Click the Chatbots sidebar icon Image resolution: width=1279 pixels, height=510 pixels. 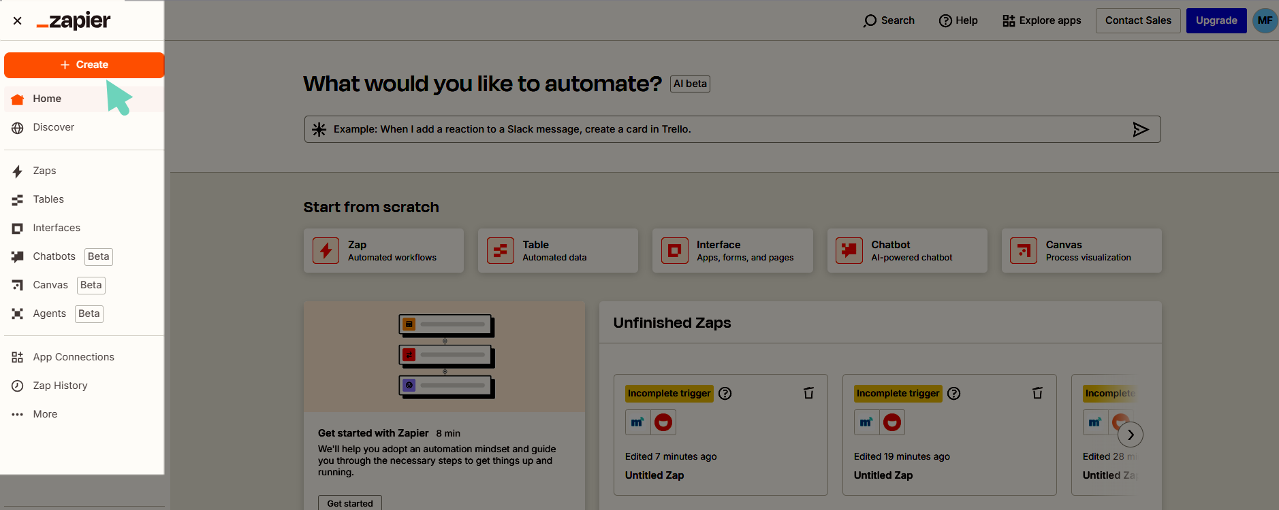[x=18, y=257]
